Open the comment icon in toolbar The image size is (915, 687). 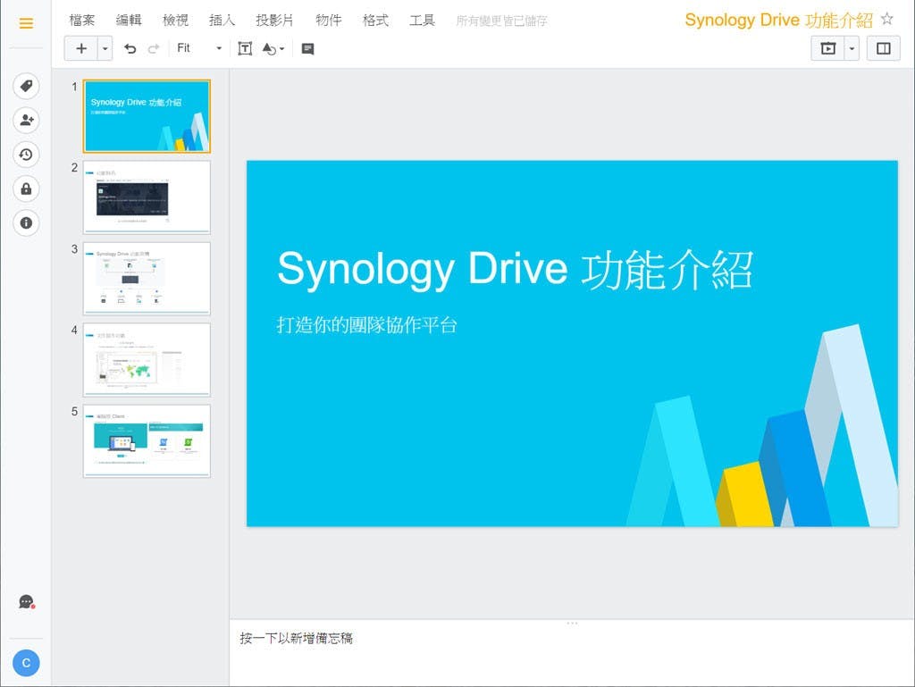[307, 48]
